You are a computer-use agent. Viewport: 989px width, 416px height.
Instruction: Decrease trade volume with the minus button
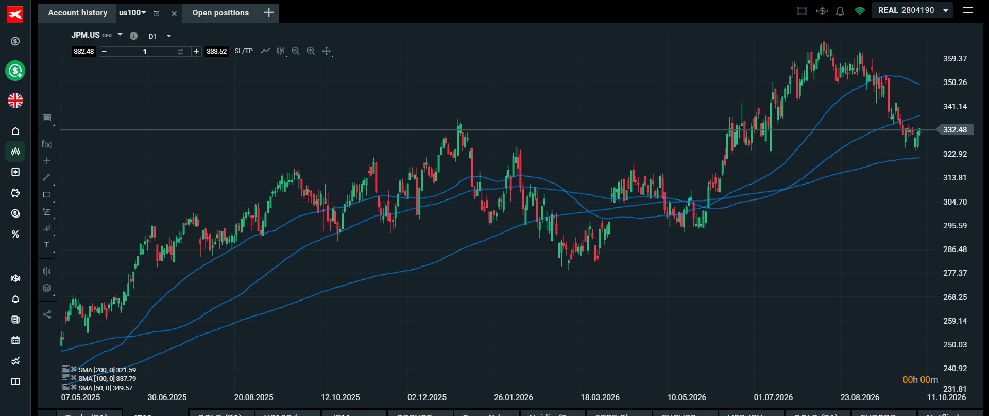(x=104, y=52)
